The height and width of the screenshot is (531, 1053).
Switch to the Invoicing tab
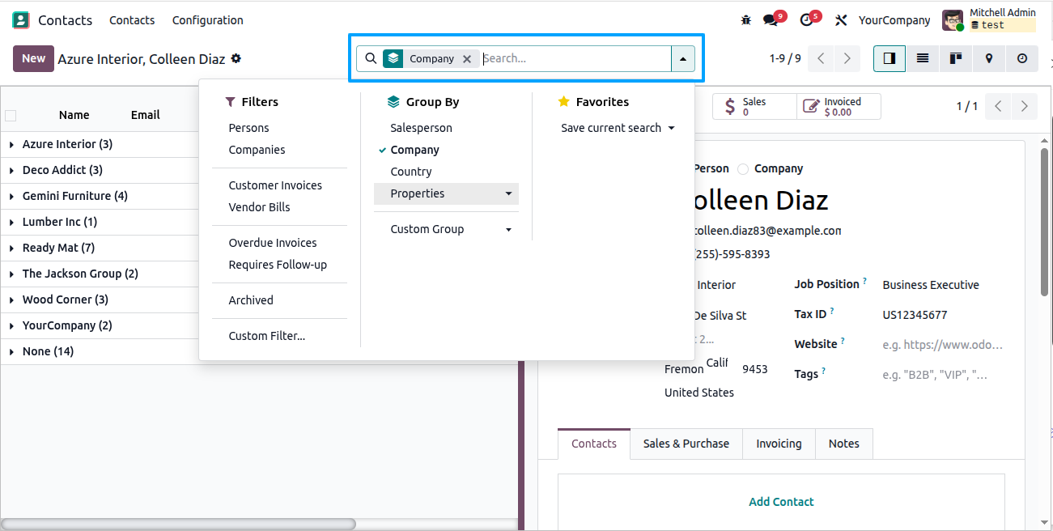(779, 444)
